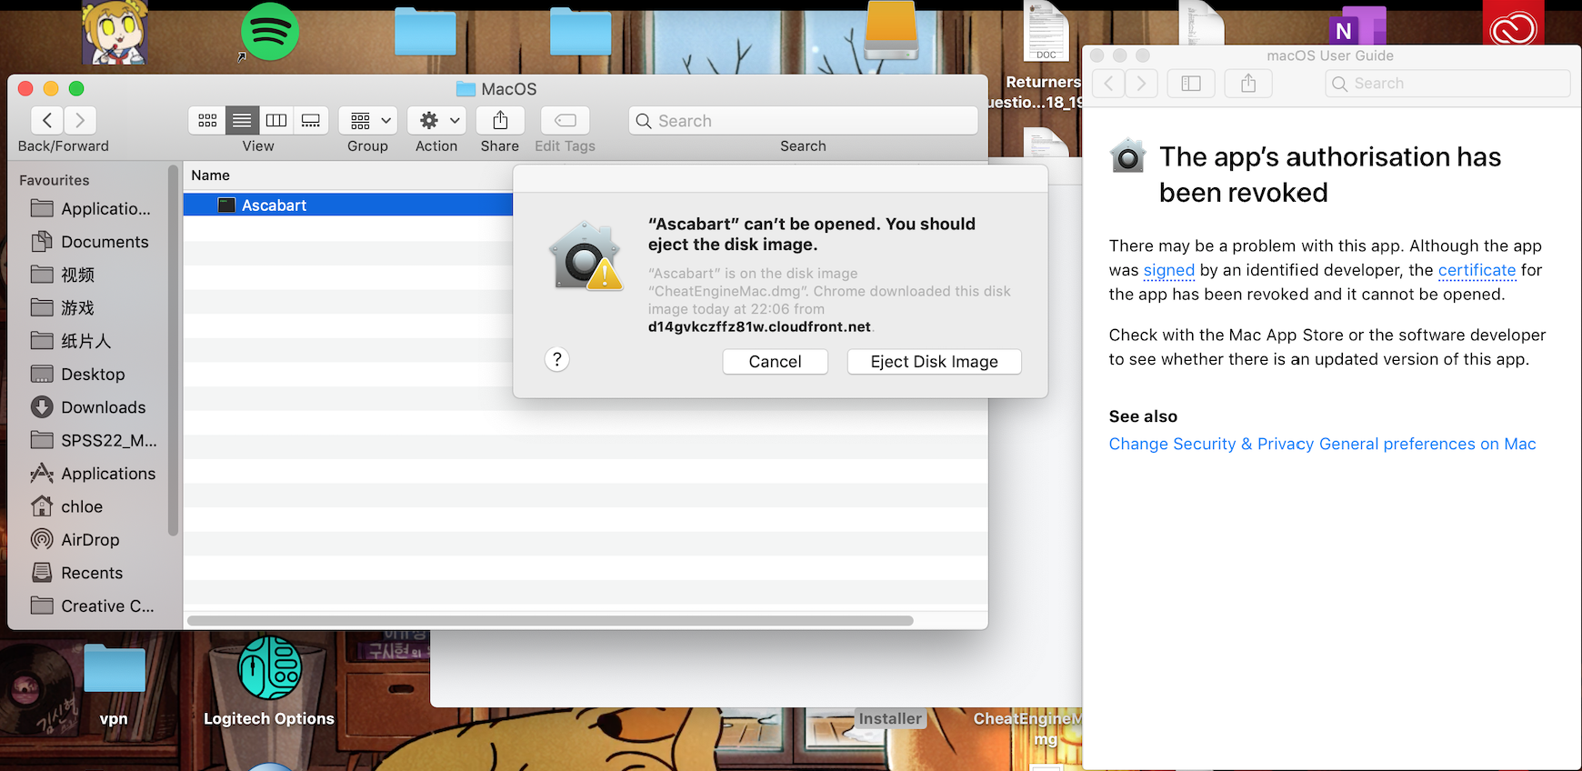1582x771 pixels.
Task: Click the Installer item on desktop
Action: pos(890,718)
